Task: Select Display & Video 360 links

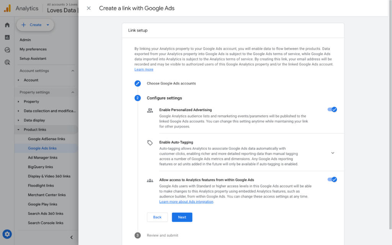Action: [49, 176]
